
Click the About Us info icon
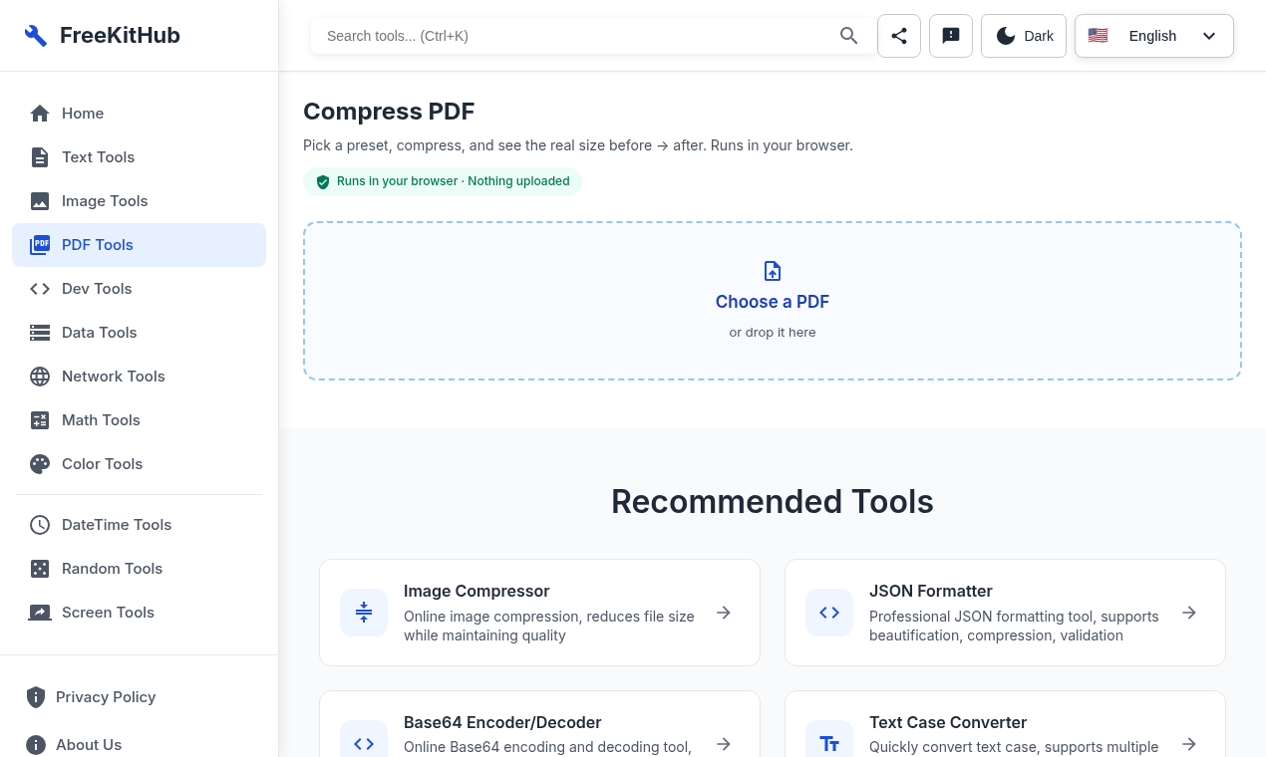[36, 745]
